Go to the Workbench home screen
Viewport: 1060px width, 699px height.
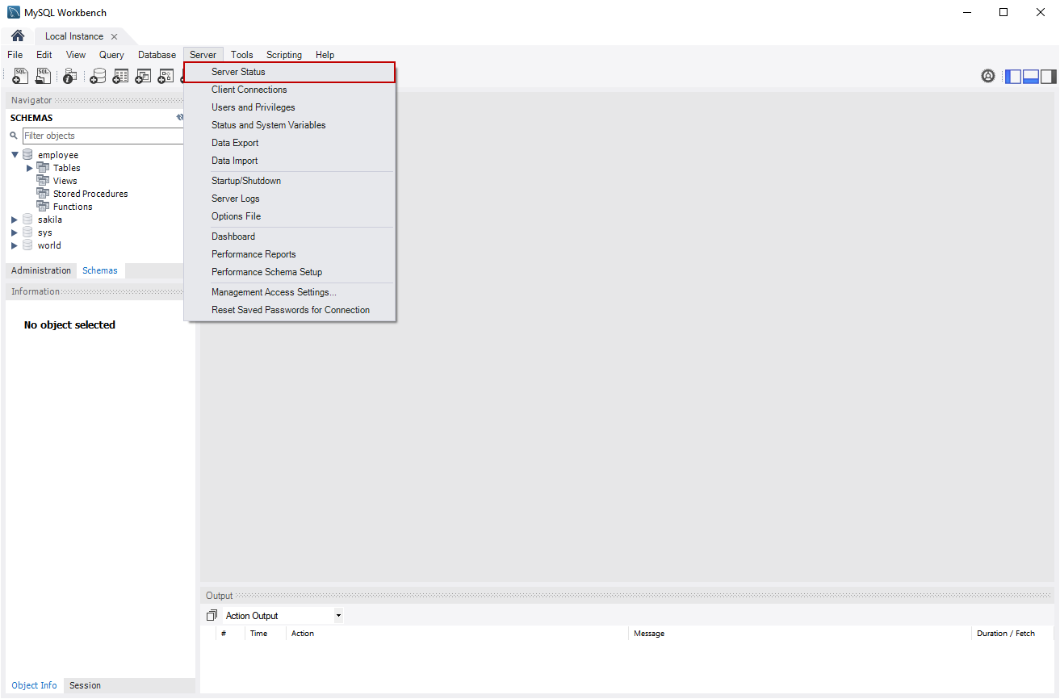[16, 36]
